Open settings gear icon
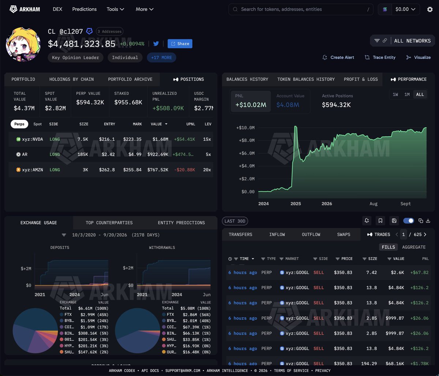 pyautogui.click(x=430, y=10)
